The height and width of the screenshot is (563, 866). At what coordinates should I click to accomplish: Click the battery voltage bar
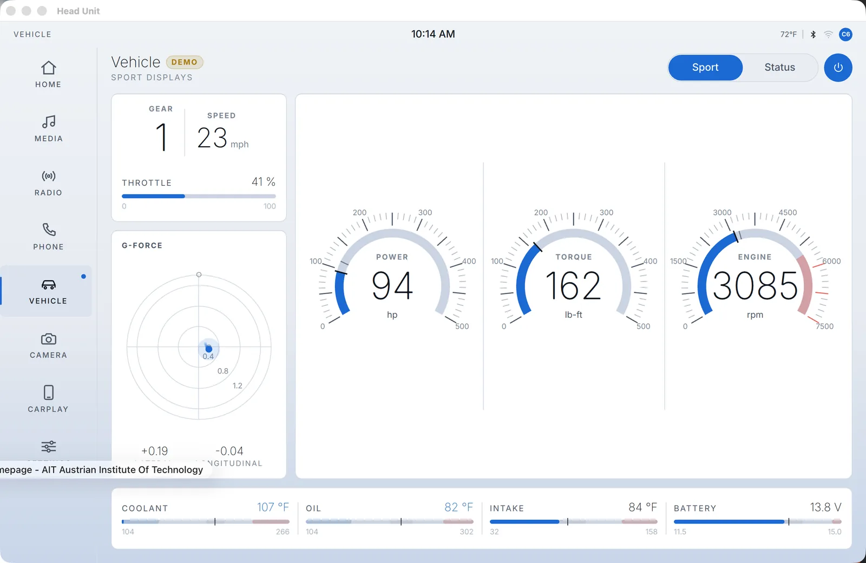(758, 522)
